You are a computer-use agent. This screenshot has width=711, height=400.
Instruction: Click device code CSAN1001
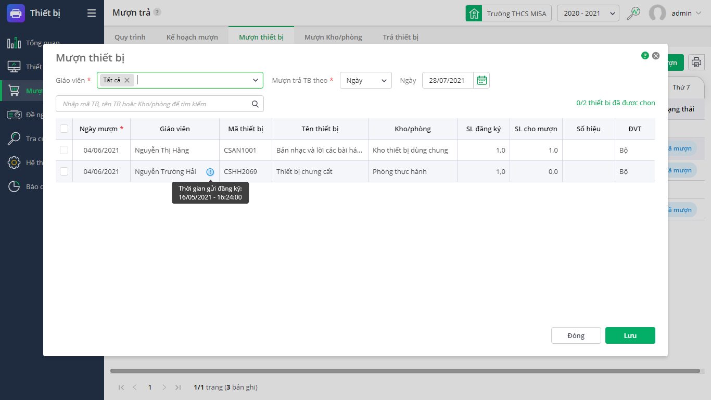click(240, 150)
